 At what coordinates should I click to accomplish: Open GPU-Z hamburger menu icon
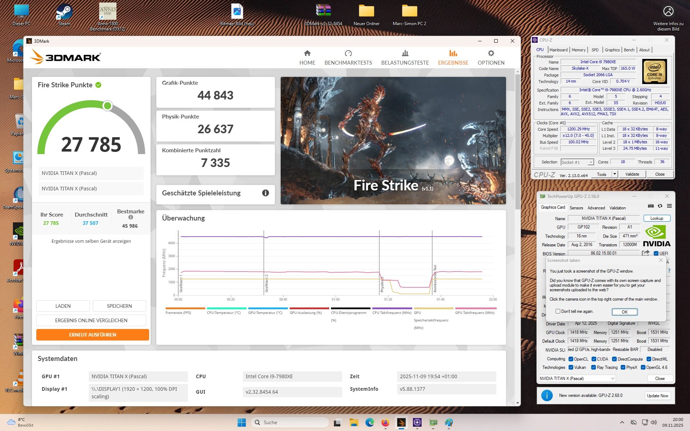click(669, 206)
